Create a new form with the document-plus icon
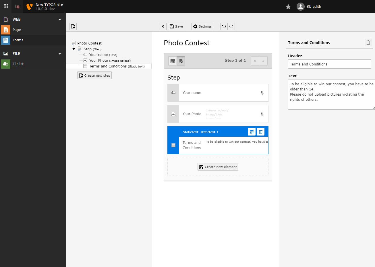The height and width of the screenshot is (267, 375). tap(73, 26)
